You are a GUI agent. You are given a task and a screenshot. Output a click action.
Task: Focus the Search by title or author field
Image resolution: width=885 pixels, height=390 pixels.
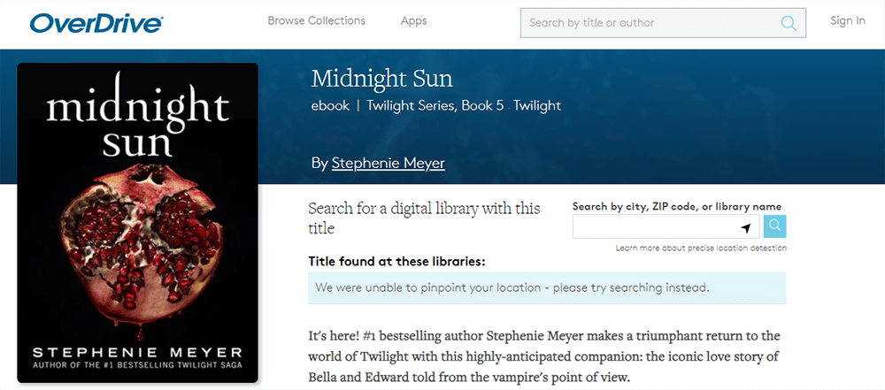[650, 23]
